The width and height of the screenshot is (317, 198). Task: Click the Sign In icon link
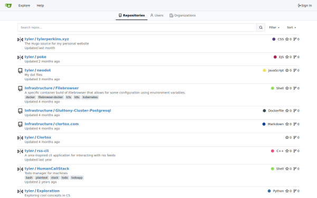tap(305, 5)
